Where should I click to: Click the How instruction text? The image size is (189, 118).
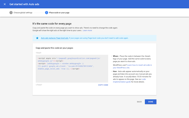pos(132,77)
